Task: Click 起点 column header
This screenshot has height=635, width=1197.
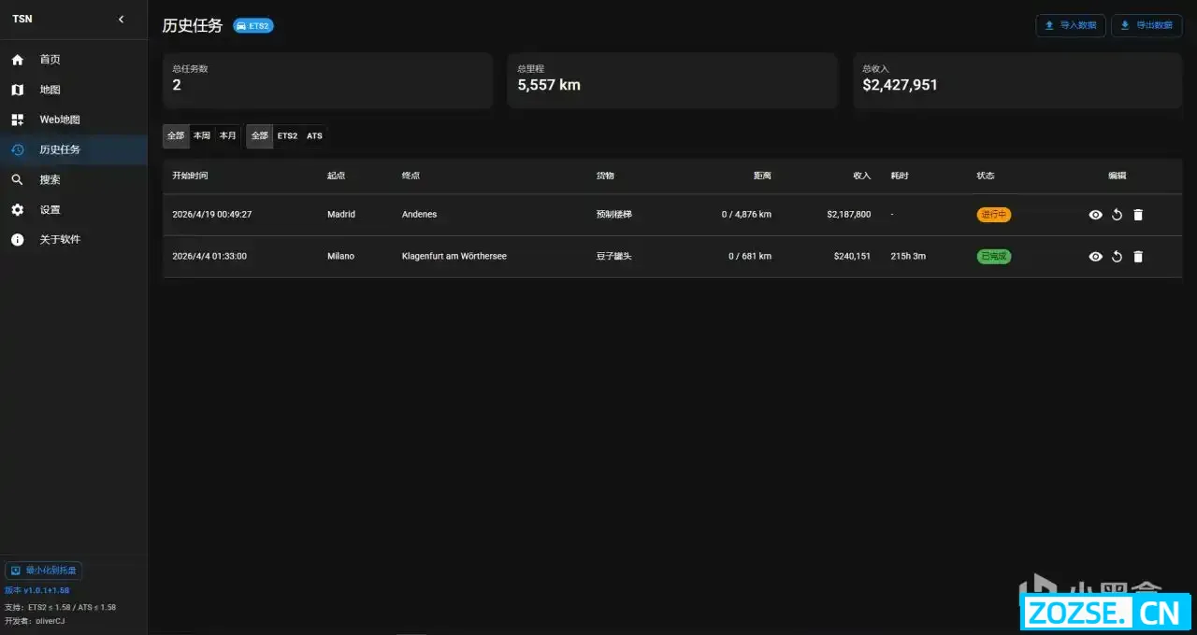Action: click(336, 176)
